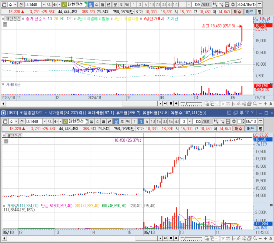Expand 주 type dropdown arrow in top toolbar
Viewport: 274px width, 243px height.
pos(15,4)
